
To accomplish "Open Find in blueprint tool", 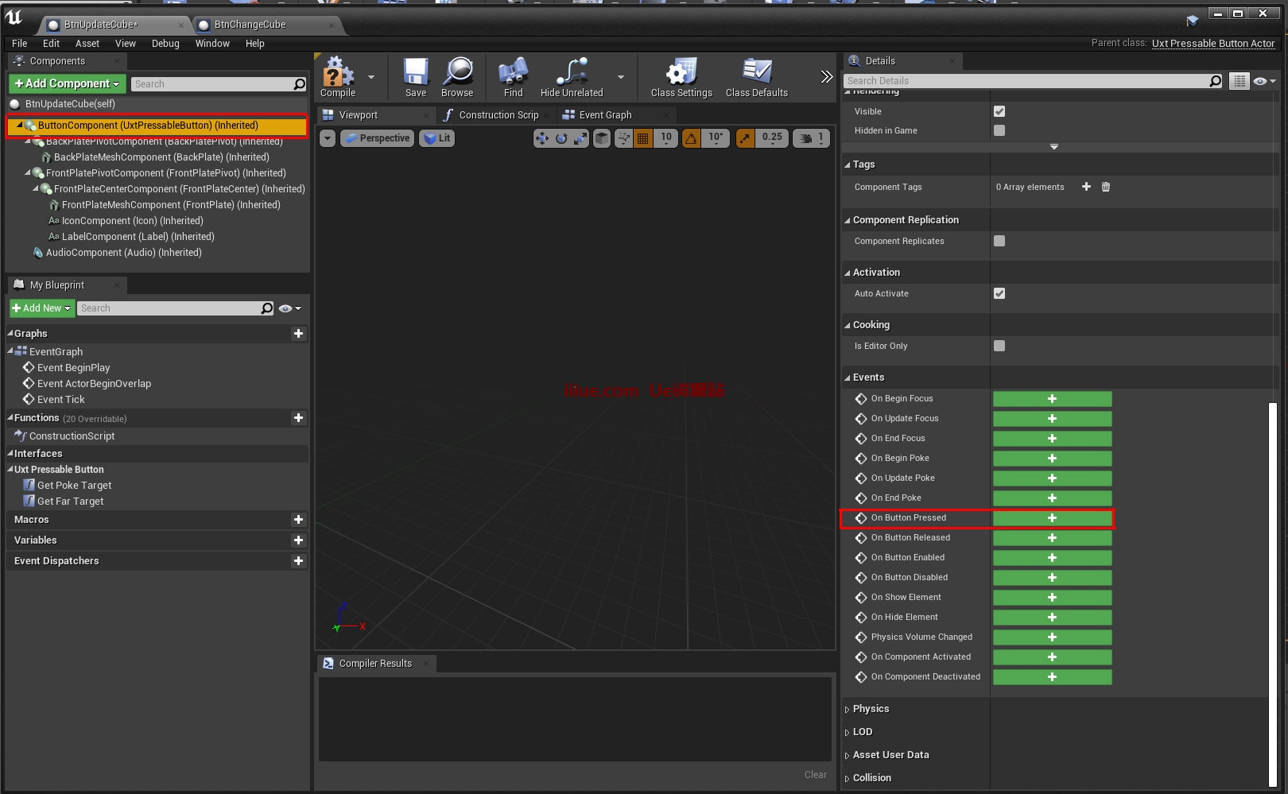I will (513, 76).
